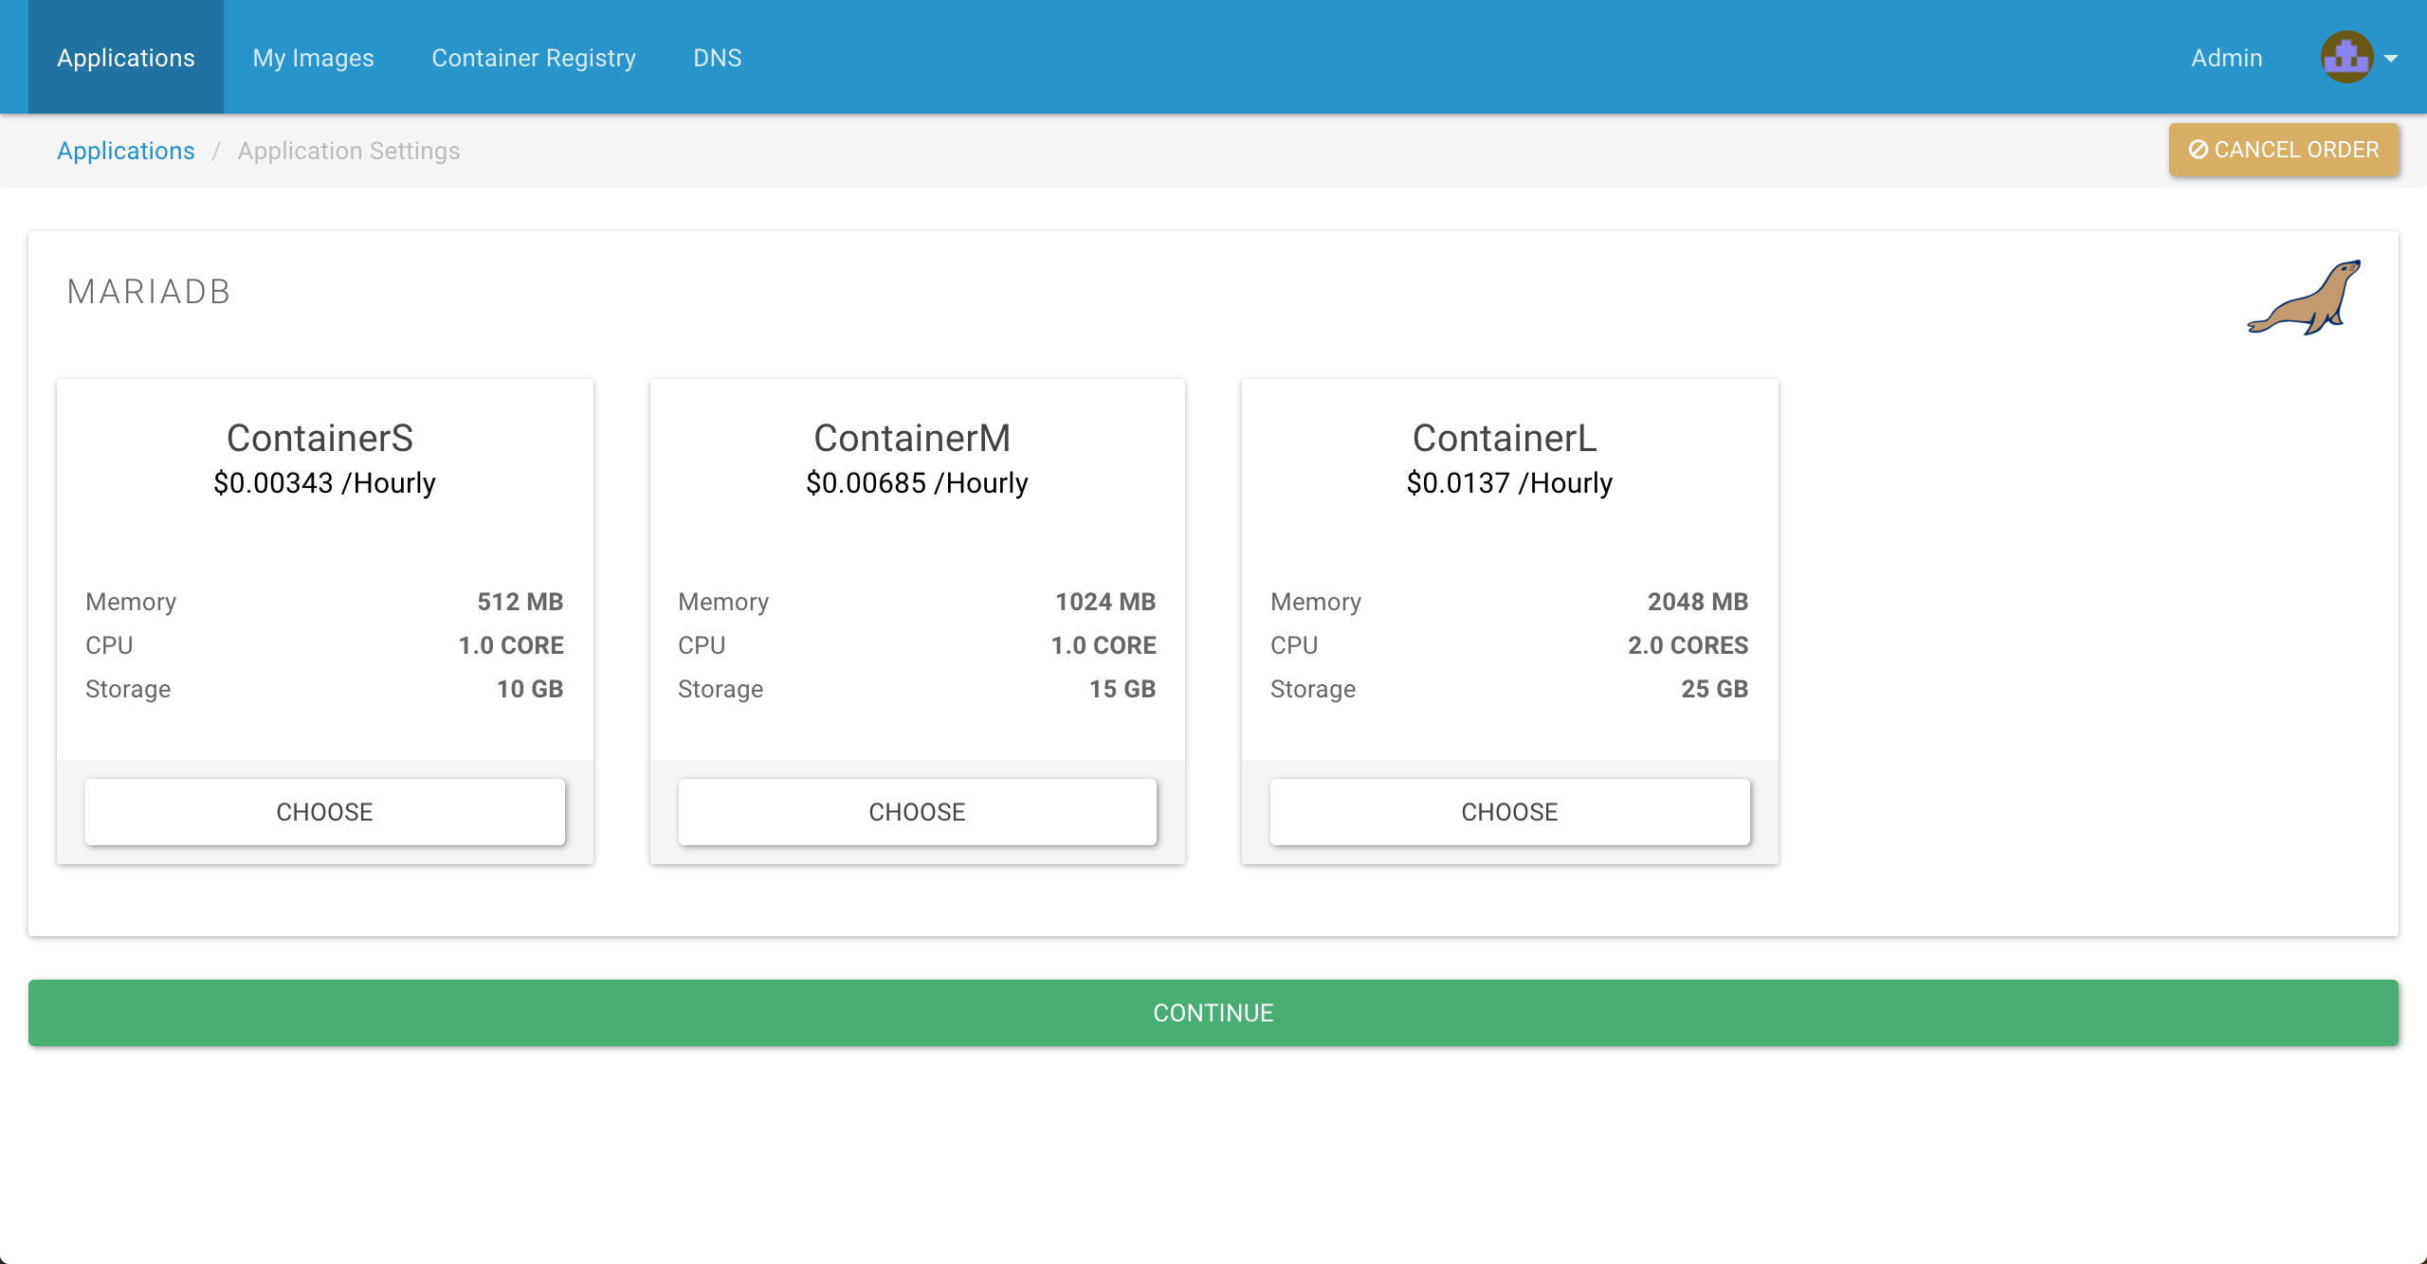The image size is (2427, 1264).
Task: Click the ContainerL card title
Action: (1505, 438)
